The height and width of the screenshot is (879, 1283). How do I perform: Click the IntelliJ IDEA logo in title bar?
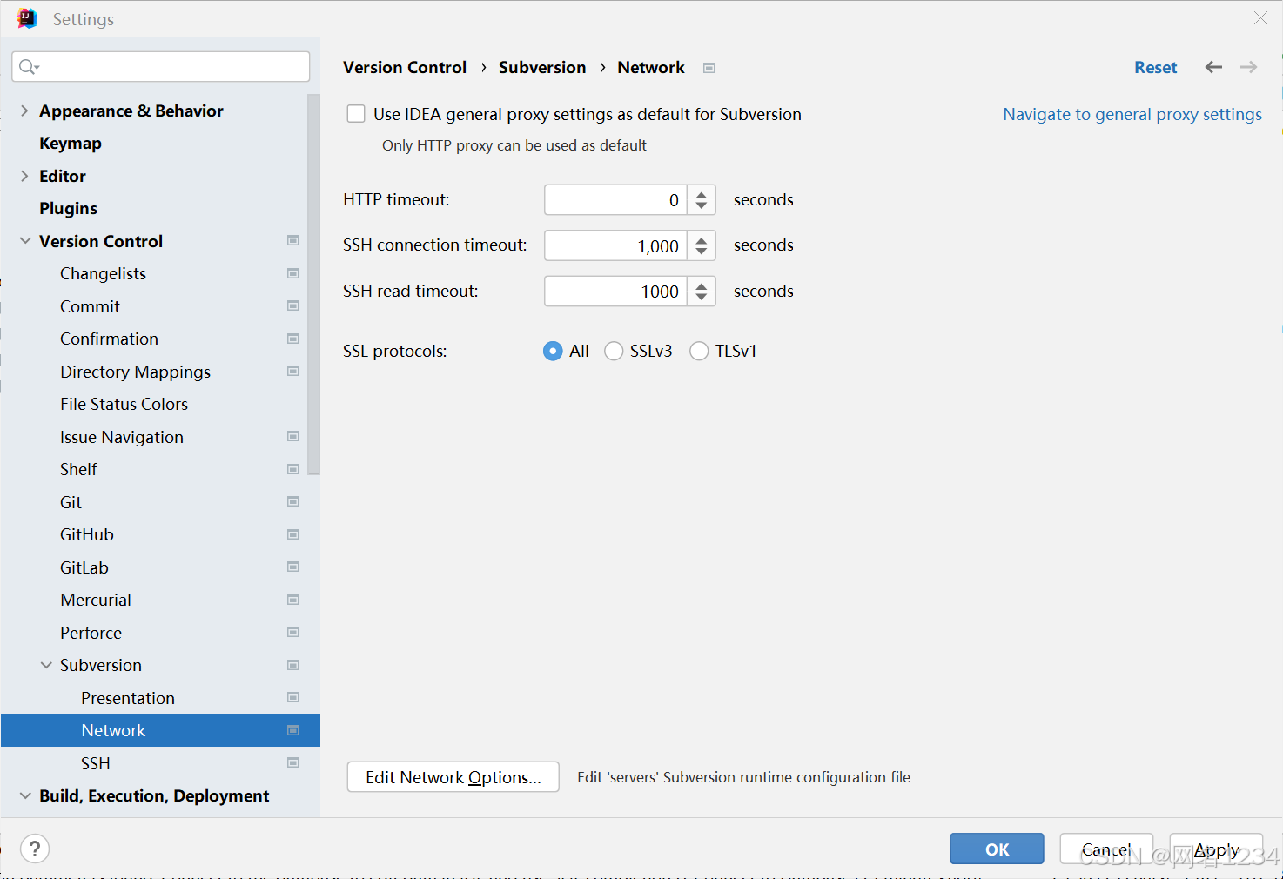[28, 18]
